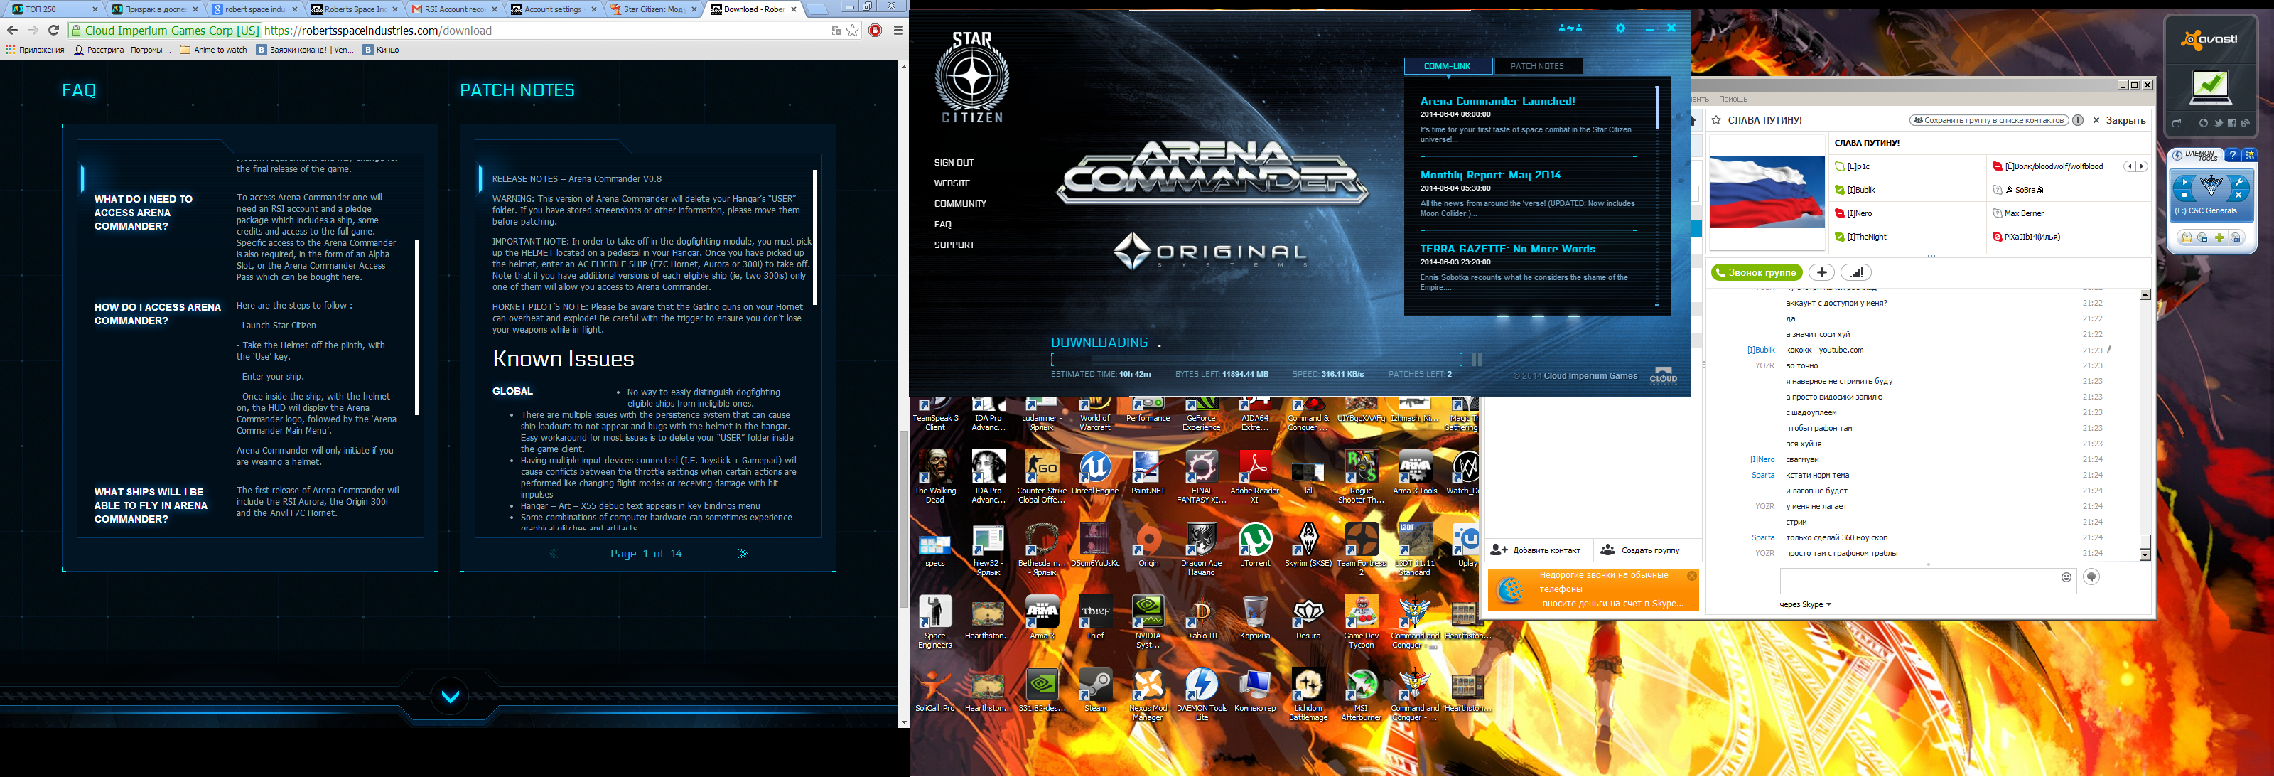Open the launcher settings gear icon
Screen dimensions: 2274x777
click(x=1621, y=28)
